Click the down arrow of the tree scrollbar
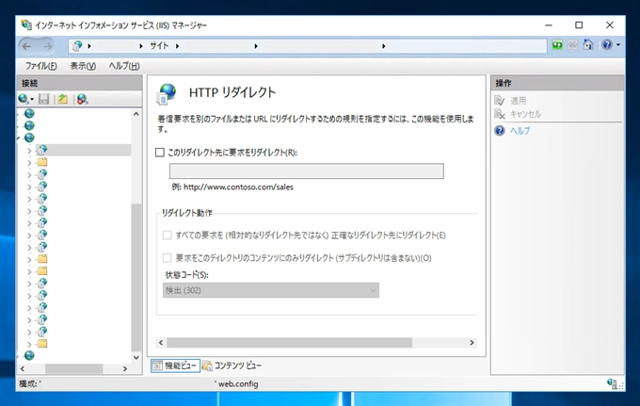 tap(136, 357)
